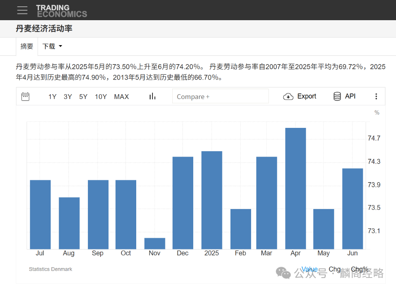Select the MAX time range
The height and width of the screenshot is (289, 396).
[x=122, y=97]
